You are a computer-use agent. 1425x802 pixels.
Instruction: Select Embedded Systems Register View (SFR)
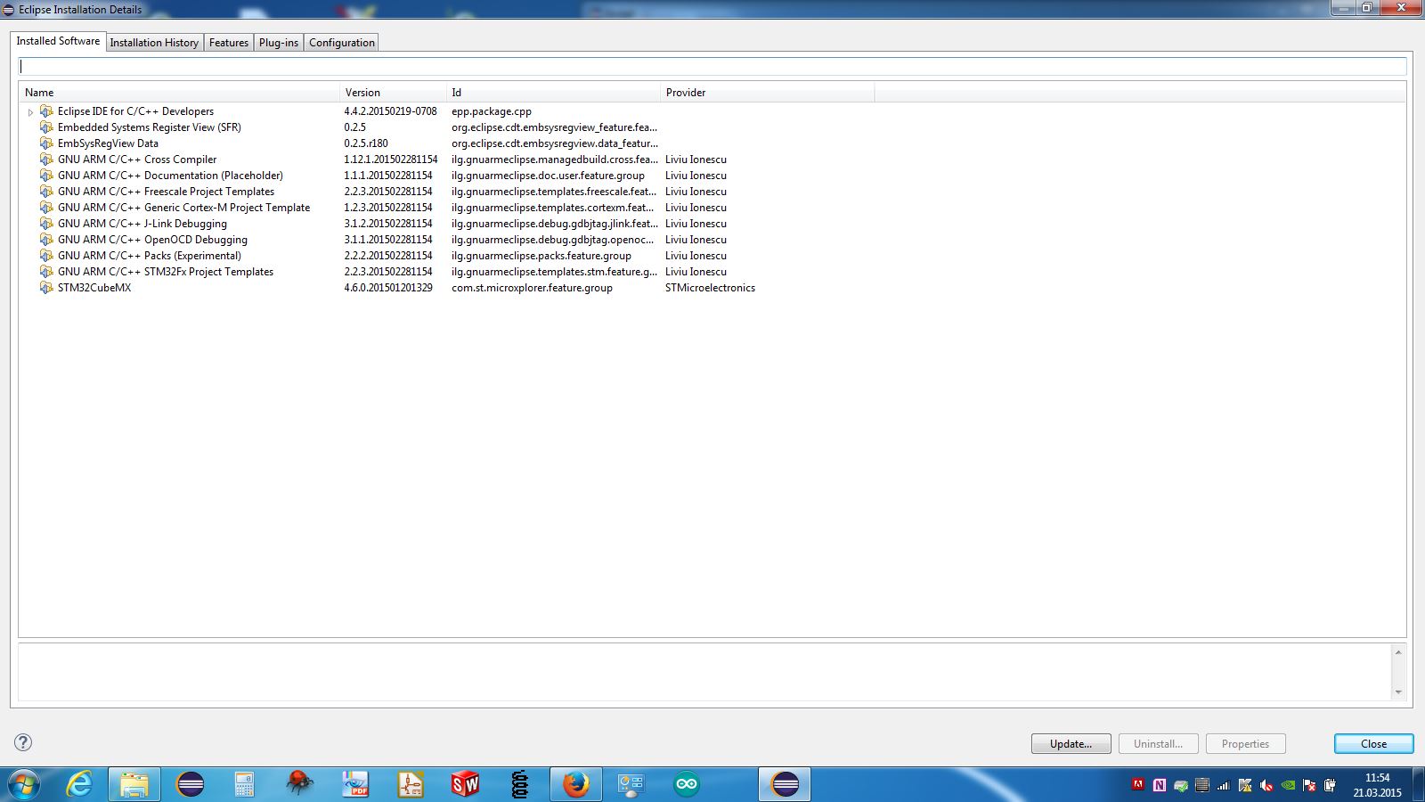150,127
